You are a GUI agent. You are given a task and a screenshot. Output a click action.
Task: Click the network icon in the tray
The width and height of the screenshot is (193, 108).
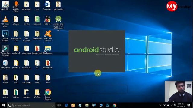172,105
